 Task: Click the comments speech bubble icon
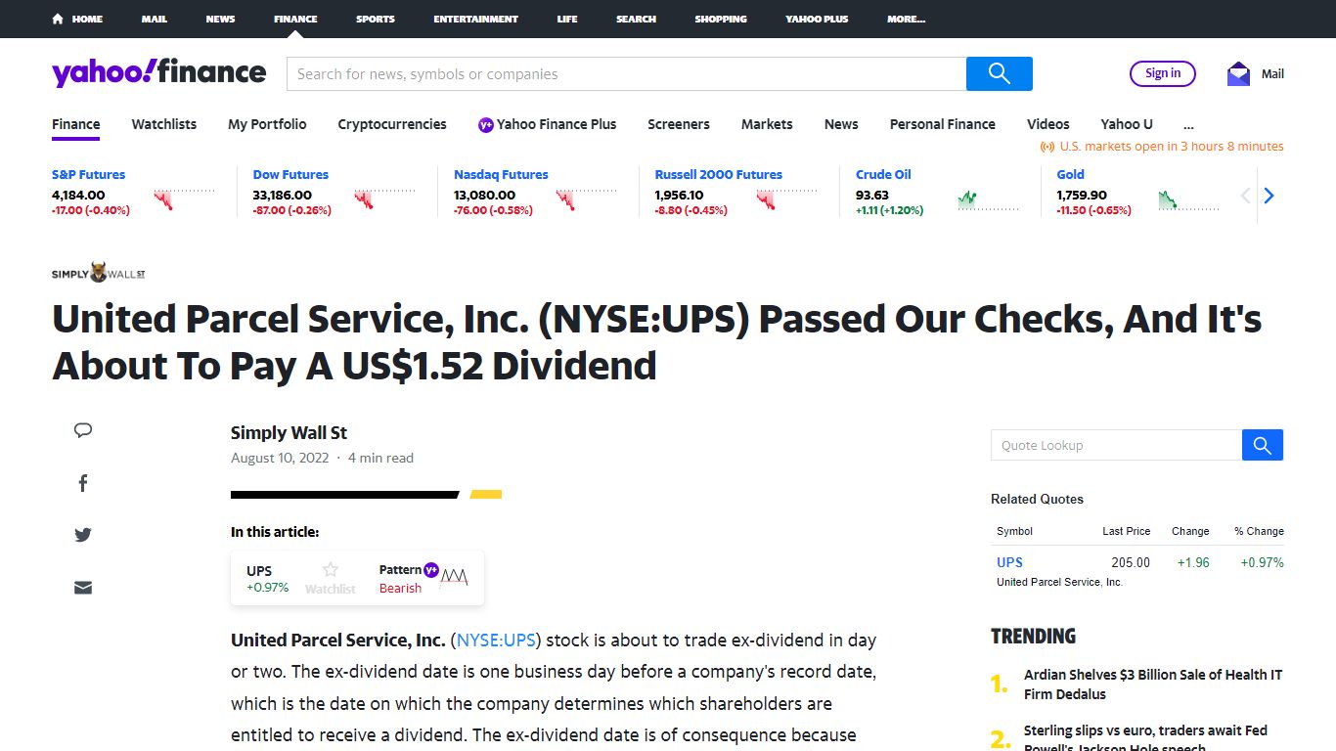[x=83, y=430]
